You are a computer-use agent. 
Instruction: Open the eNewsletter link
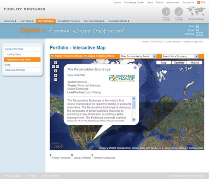pyautogui.click(x=173, y=3)
